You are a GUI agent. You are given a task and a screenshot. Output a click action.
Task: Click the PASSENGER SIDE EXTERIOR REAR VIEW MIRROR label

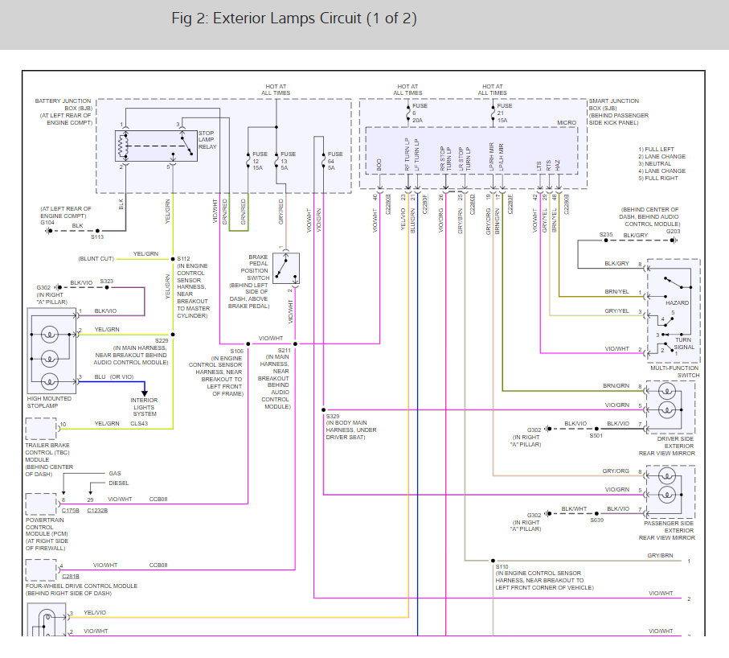667,530
